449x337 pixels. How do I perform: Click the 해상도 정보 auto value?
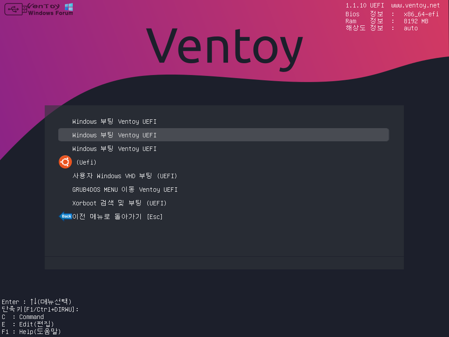coord(410,28)
